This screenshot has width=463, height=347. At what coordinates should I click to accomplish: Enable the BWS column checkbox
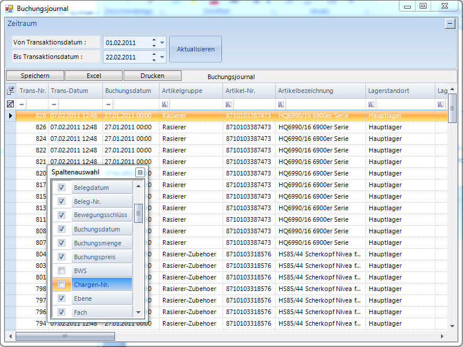tap(62, 271)
